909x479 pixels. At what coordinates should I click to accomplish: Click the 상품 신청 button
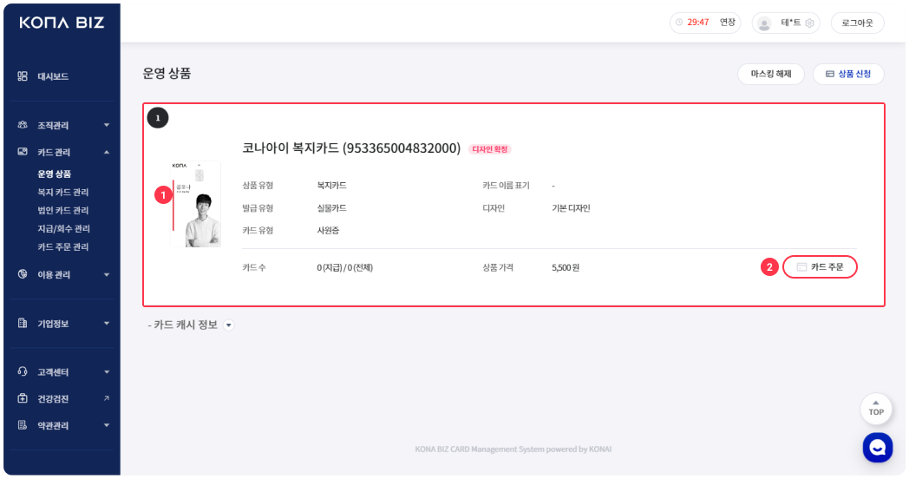[x=848, y=75]
